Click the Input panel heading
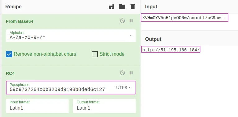Viewport: 238px width, 117px height. pyautogui.click(x=151, y=6)
